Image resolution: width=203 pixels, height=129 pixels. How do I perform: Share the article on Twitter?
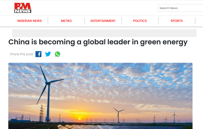click(x=48, y=54)
